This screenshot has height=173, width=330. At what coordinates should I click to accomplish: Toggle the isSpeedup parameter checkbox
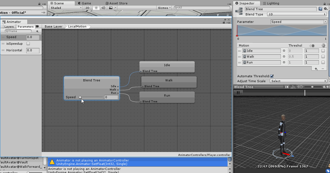coord(28,44)
